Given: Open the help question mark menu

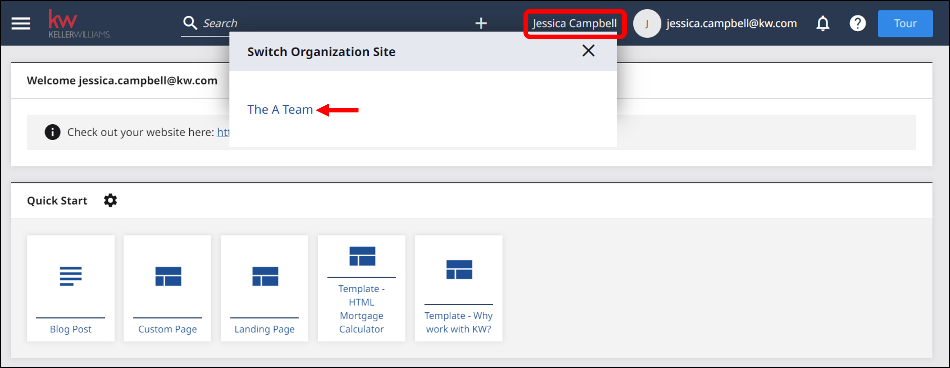Looking at the screenshot, I should point(858,23).
